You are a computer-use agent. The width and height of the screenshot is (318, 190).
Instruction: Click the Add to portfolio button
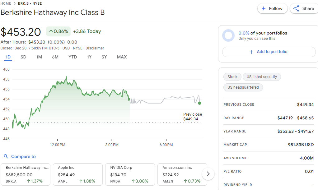269,52
